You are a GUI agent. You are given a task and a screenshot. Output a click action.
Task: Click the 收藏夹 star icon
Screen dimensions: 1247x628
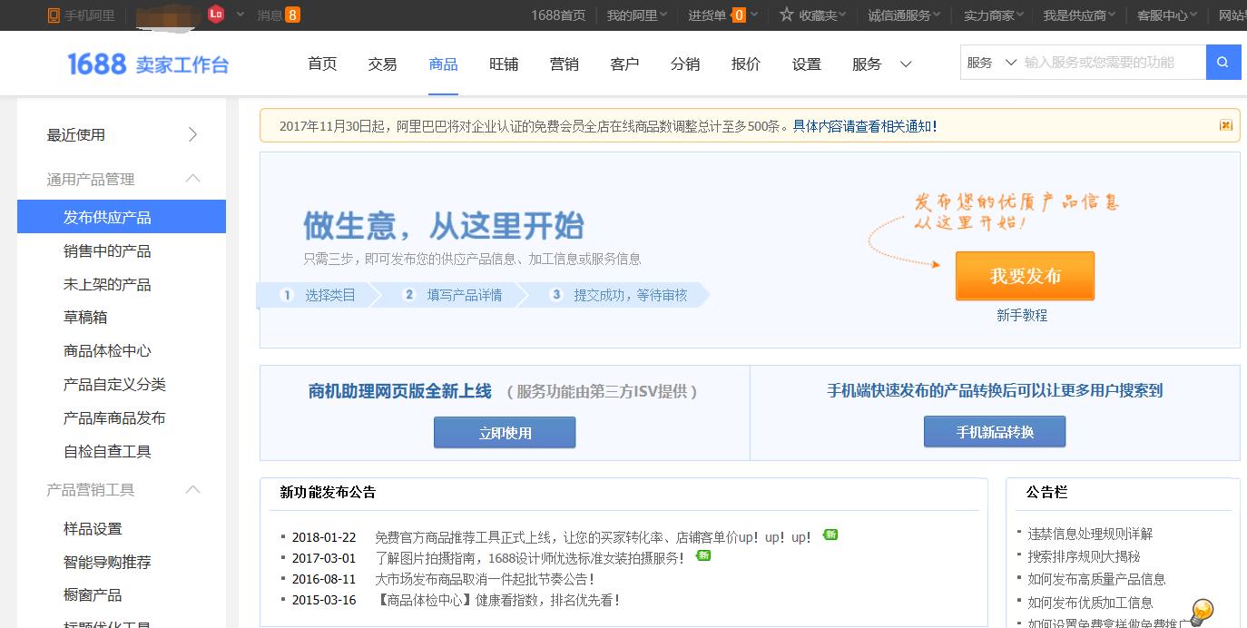tap(784, 15)
